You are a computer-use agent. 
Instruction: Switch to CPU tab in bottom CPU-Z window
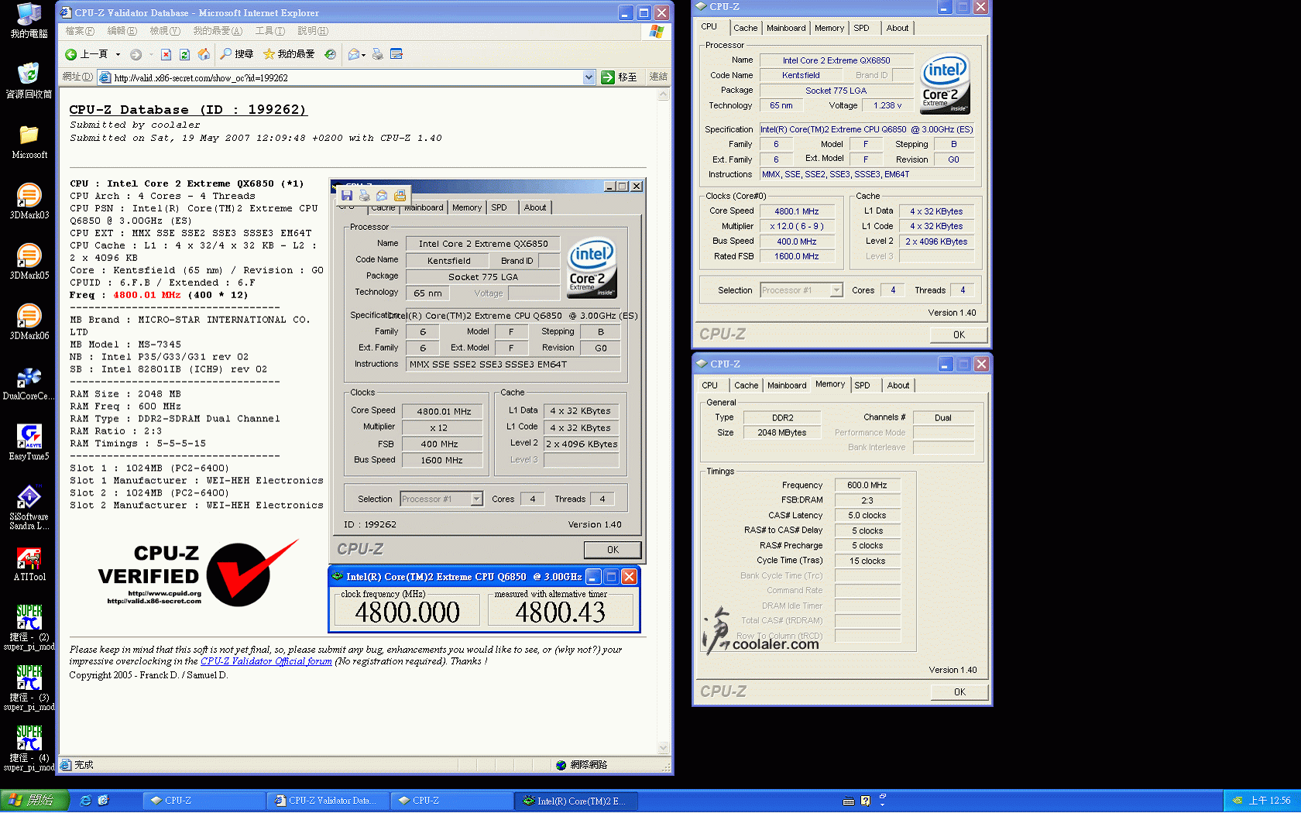coord(710,385)
